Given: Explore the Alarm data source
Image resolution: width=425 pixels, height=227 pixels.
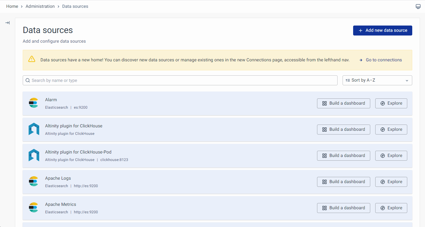Looking at the screenshot, I should [x=391, y=103].
